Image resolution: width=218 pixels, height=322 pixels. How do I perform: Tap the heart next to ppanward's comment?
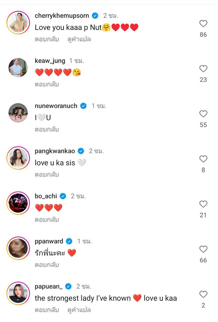(x=203, y=249)
